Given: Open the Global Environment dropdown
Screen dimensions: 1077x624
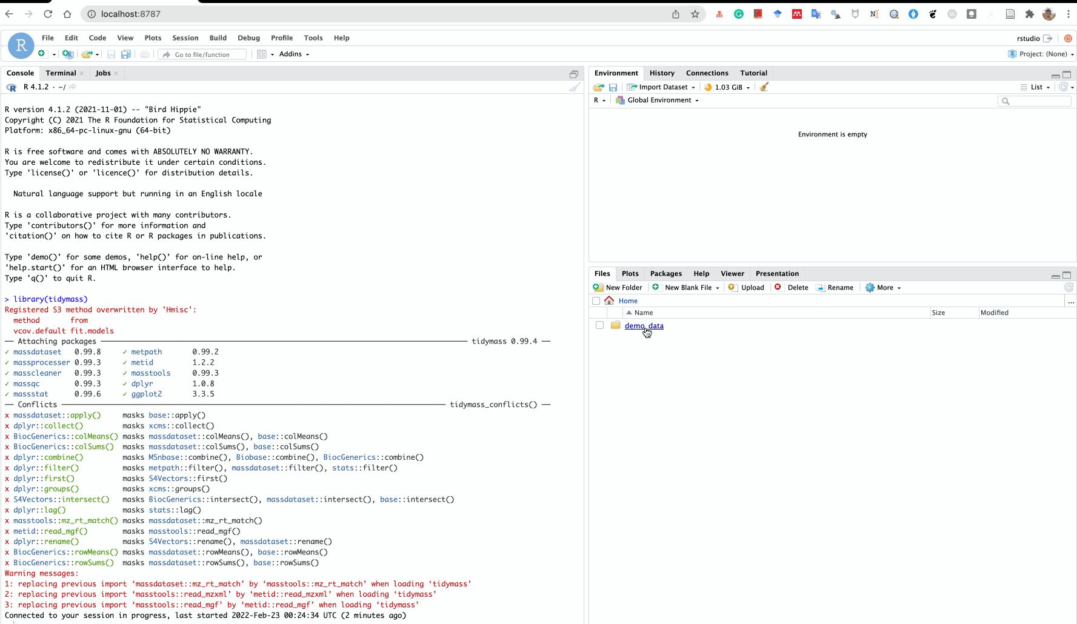Looking at the screenshot, I should click(x=657, y=100).
